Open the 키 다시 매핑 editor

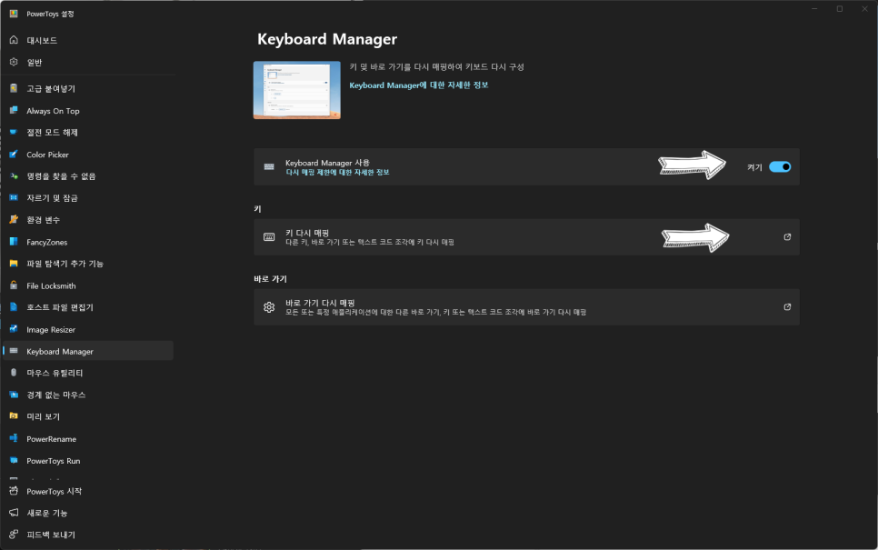click(x=526, y=237)
